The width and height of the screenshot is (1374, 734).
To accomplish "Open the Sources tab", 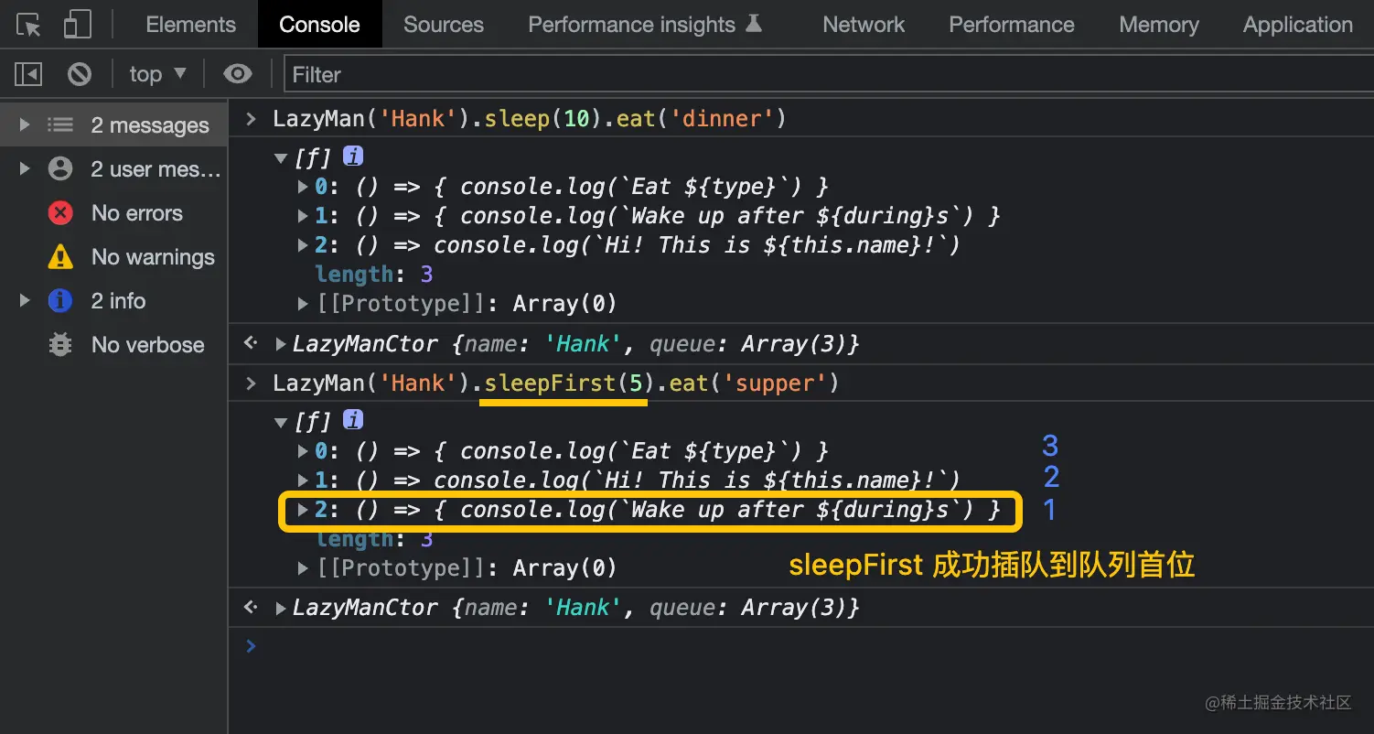I will point(444,25).
